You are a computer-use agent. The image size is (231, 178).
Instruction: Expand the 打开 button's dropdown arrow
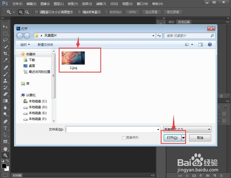point(183,138)
